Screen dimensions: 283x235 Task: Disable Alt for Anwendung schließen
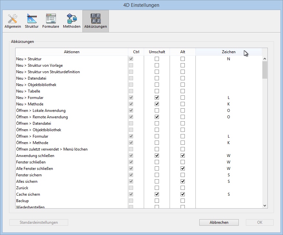[x=183, y=156]
